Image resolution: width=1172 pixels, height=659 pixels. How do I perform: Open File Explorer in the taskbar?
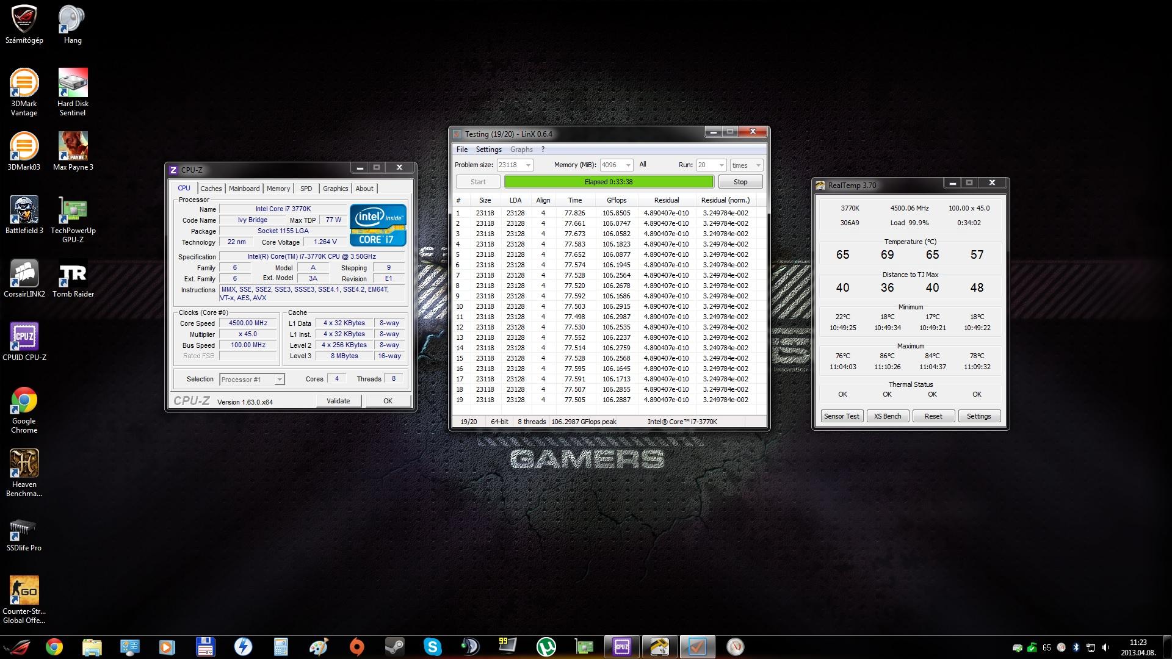(92, 647)
